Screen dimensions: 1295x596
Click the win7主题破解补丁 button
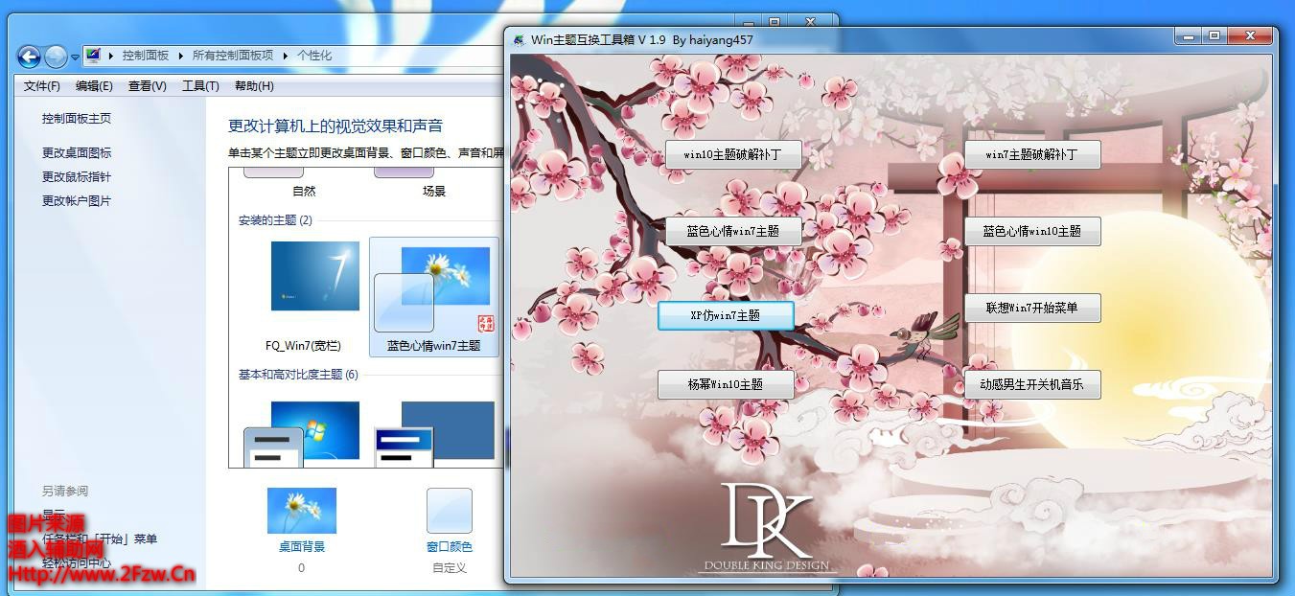[x=1032, y=154]
